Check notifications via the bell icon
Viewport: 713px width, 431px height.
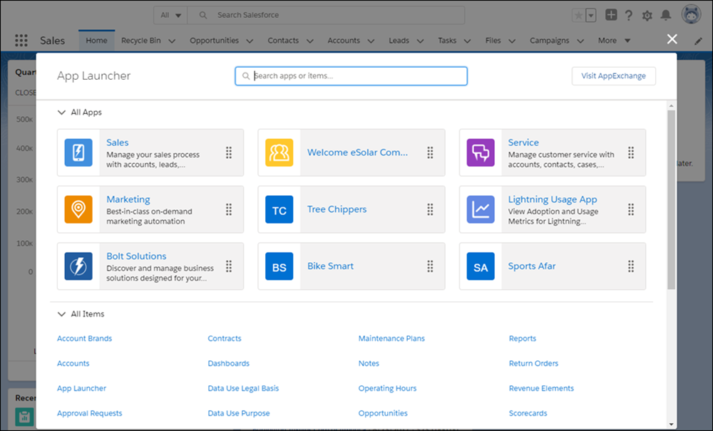coord(665,14)
